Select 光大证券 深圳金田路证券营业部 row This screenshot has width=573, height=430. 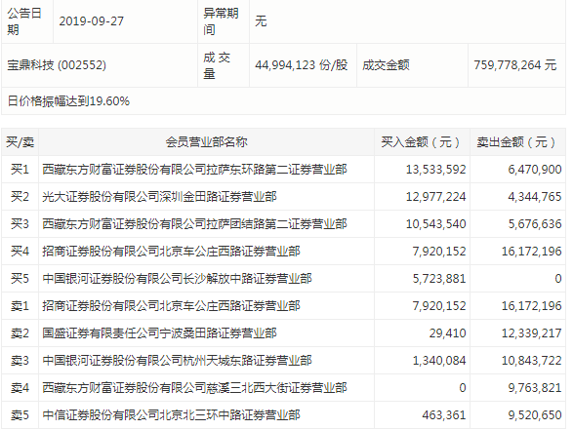(284, 197)
